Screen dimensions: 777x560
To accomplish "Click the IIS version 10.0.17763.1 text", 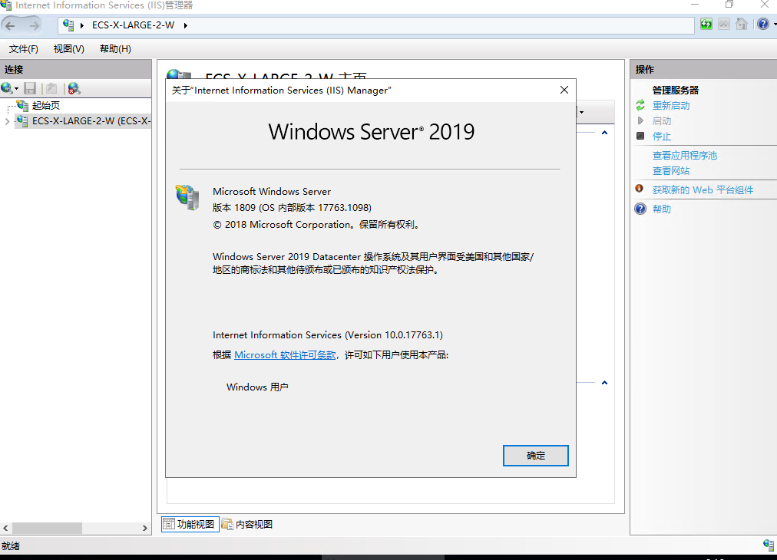I will [328, 335].
